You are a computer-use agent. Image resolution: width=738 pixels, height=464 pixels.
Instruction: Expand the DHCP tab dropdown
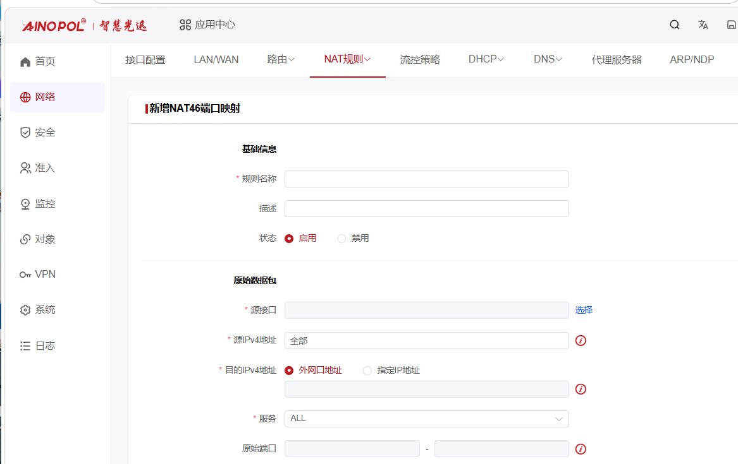pyautogui.click(x=486, y=59)
